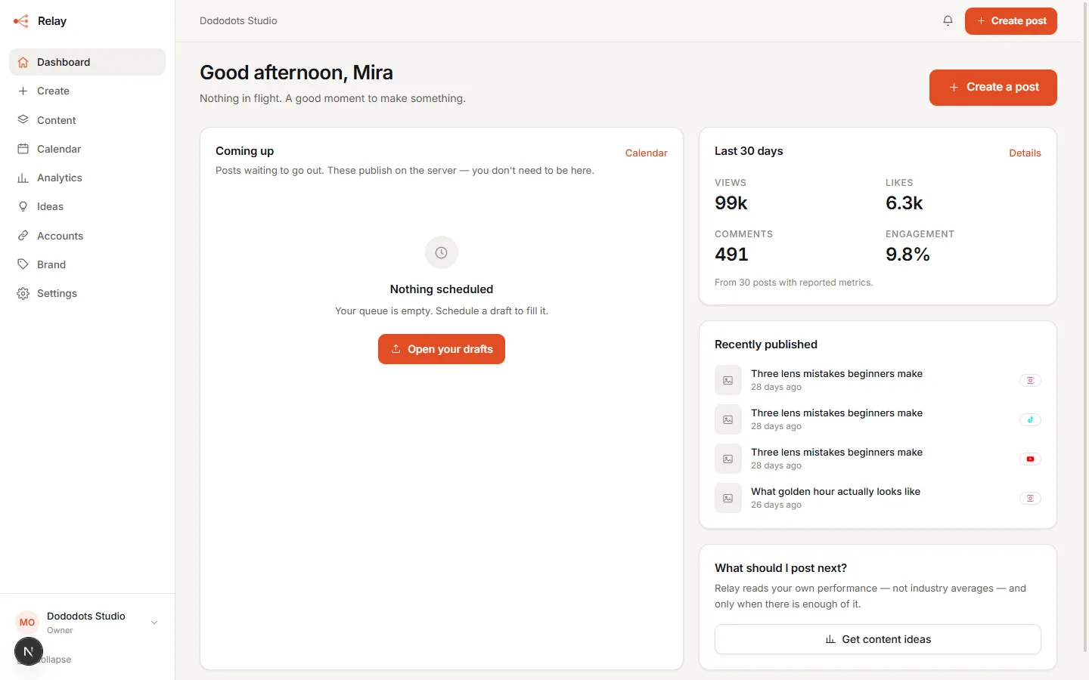
Task: Click the 9.8% engagement value
Action: (x=907, y=255)
